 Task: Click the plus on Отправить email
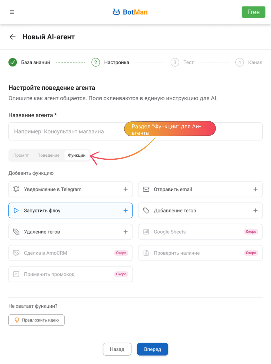(x=255, y=189)
